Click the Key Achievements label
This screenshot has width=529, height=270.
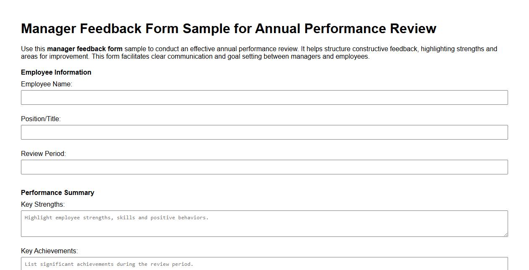[49, 251]
